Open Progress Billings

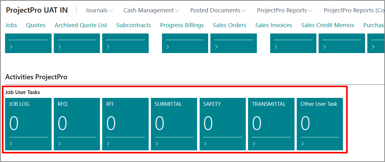coord(182,25)
